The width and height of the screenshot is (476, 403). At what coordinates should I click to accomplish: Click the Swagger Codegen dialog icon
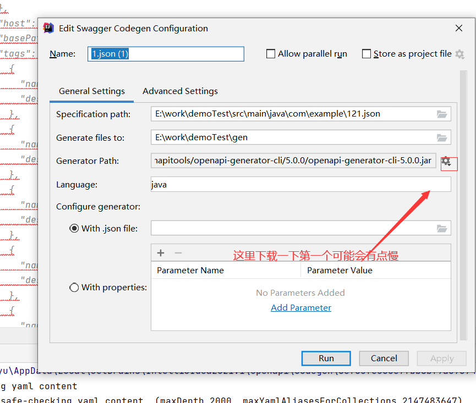click(x=48, y=28)
